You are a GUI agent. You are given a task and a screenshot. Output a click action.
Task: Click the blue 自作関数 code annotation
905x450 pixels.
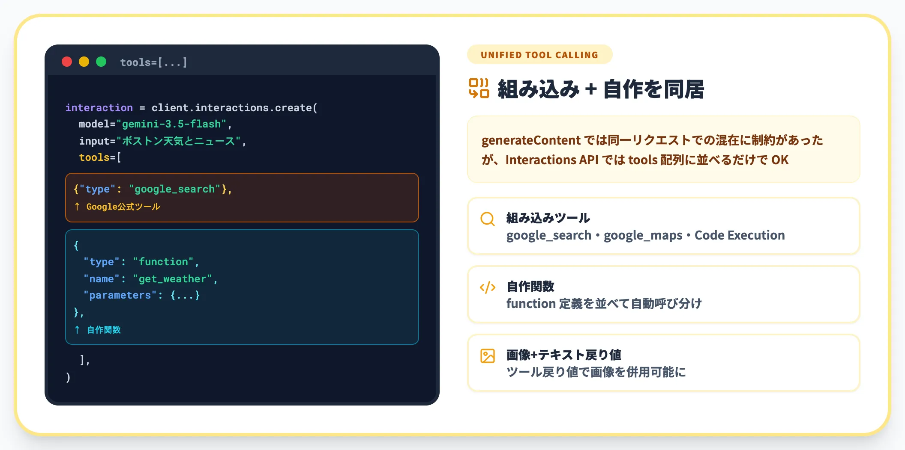pyautogui.click(x=98, y=330)
